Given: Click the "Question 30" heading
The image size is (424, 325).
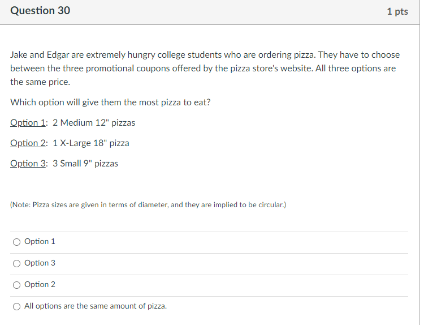Looking at the screenshot, I should point(40,11).
